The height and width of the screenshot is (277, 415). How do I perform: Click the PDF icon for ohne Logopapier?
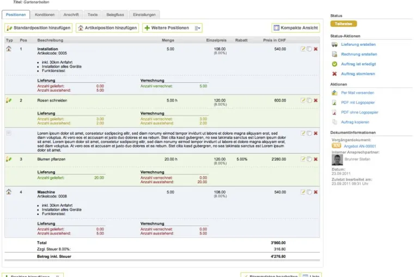point(334,112)
